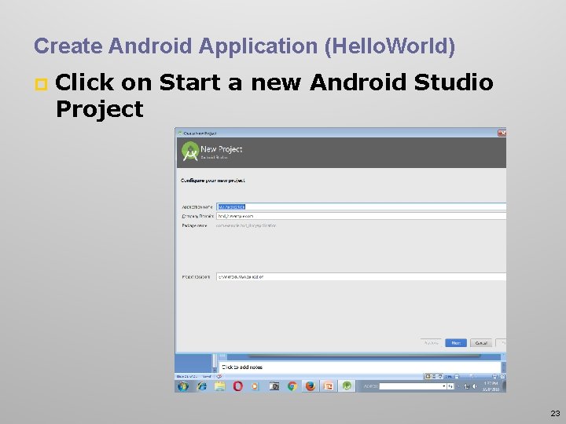The image size is (566, 424).
Task: Click the Company Domain field
Action: [362, 216]
